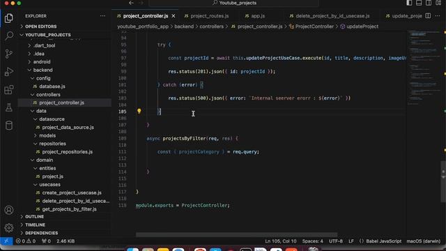Close the project_controller.js tab
Image resolution: width=446 pixels, height=251 pixels.
click(174, 16)
